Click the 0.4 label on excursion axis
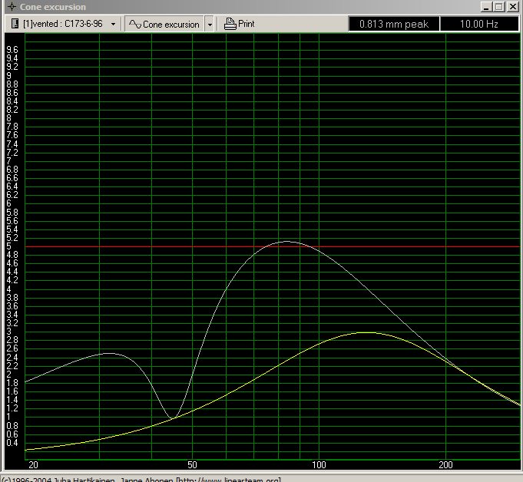Viewport: 523px width, 482px height. [x=12, y=443]
